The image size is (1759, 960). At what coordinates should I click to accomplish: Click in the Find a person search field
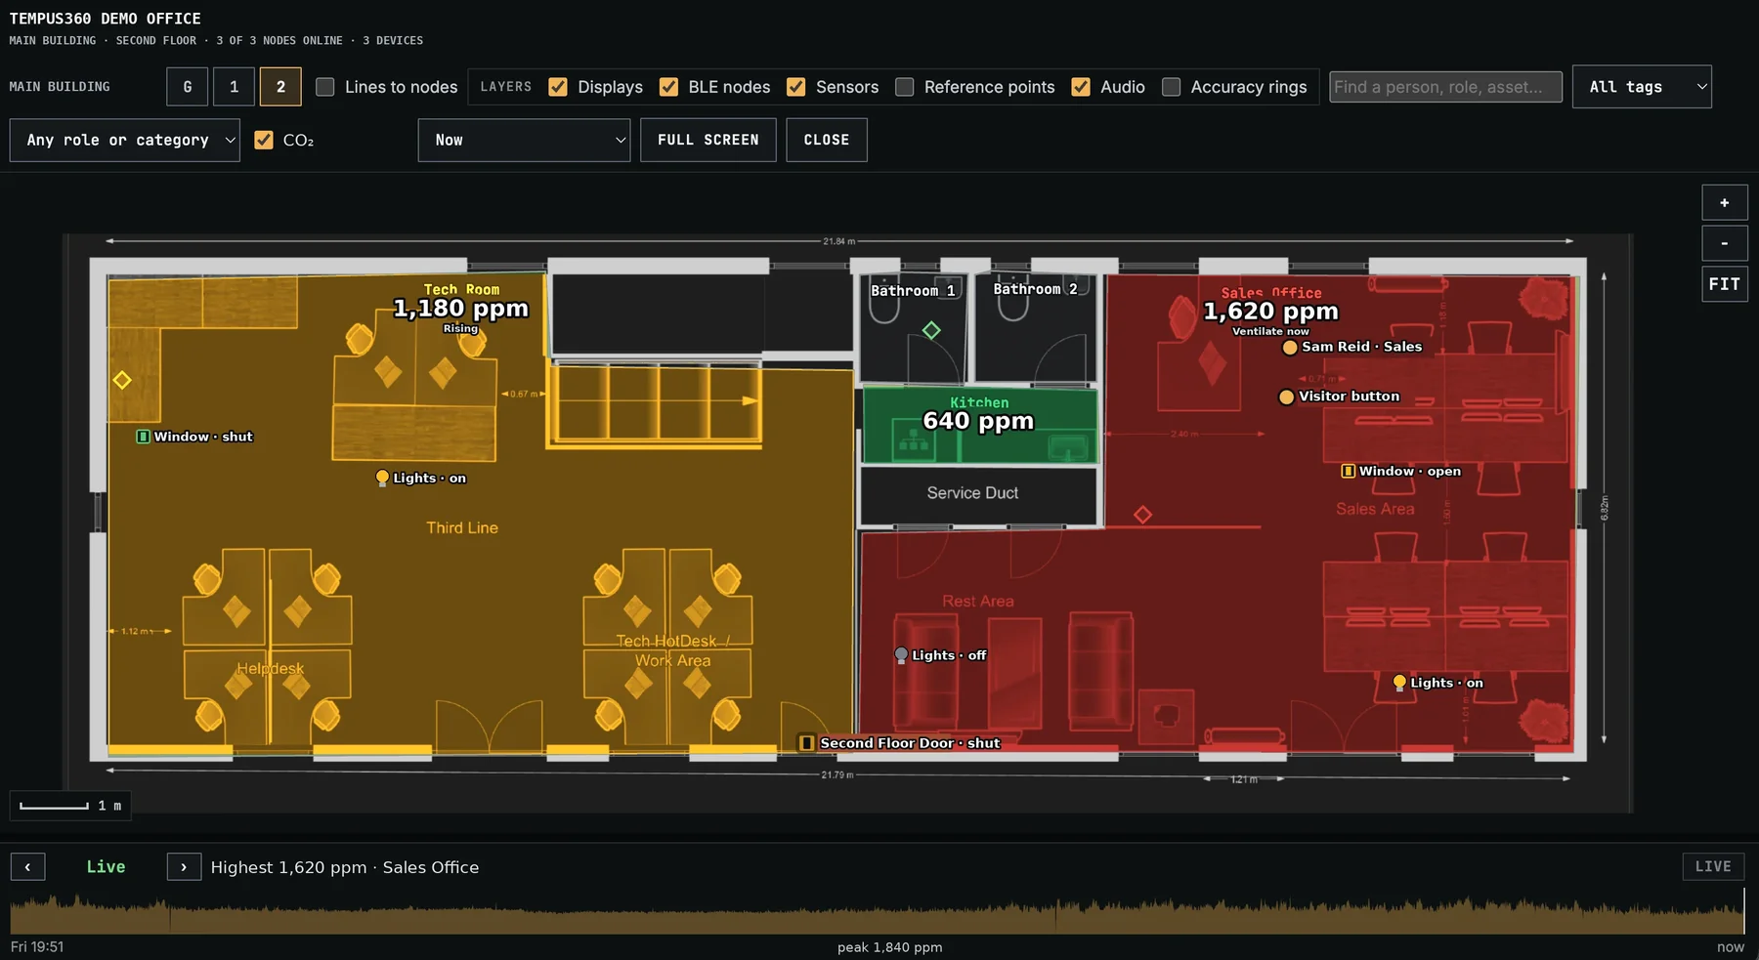click(x=1445, y=87)
